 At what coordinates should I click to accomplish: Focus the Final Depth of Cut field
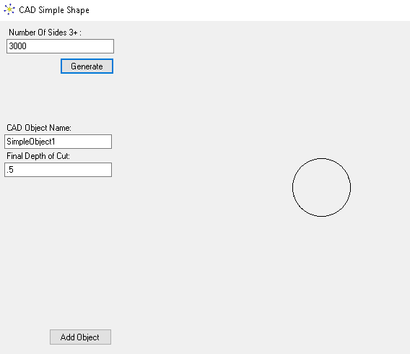[x=58, y=170]
